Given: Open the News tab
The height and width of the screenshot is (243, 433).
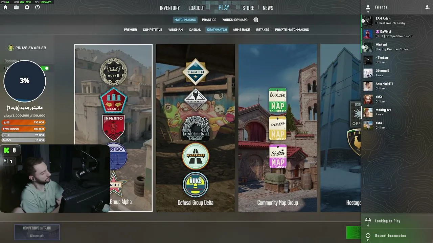Looking at the screenshot, I should 268,8.
